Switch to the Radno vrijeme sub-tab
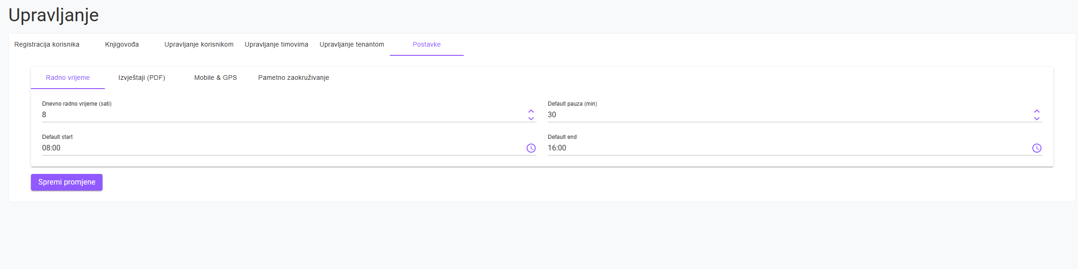The width and height of the screenshot is (1078, 269). click(x=68, y=78)
